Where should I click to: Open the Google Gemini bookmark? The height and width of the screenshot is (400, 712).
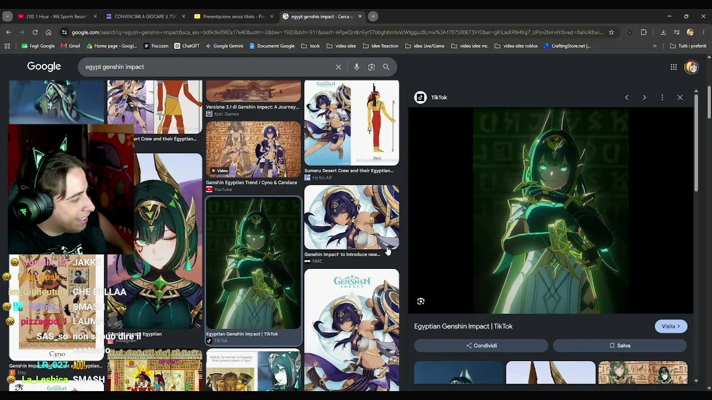[x=224, y=46]
